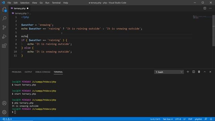Open the Edit menu
Screen dimensions: 215x121
click(x=15, y=3)
